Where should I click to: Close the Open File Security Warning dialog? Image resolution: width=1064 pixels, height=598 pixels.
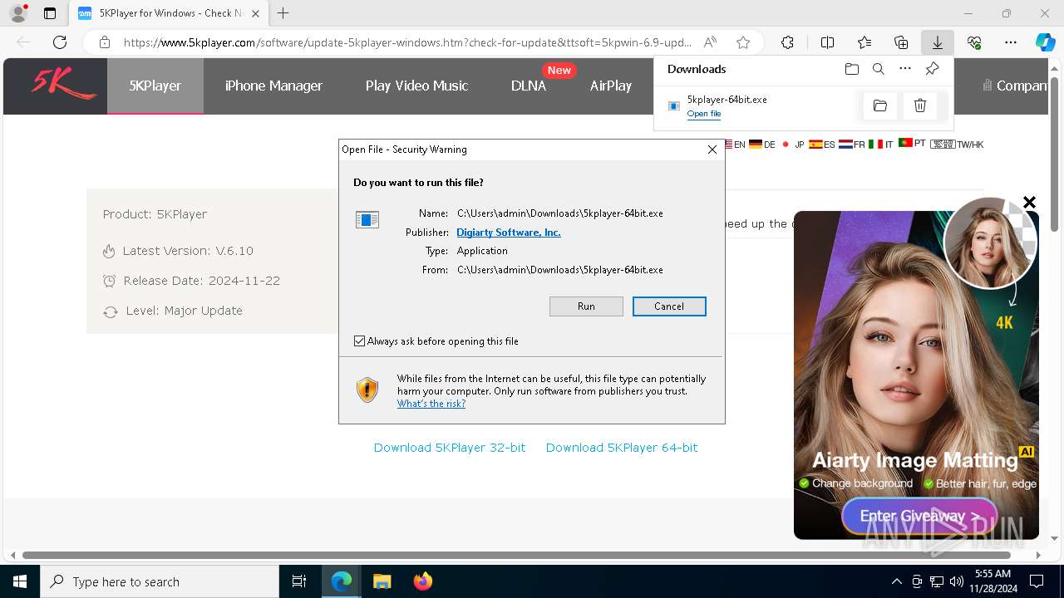(x=712, y=149)
